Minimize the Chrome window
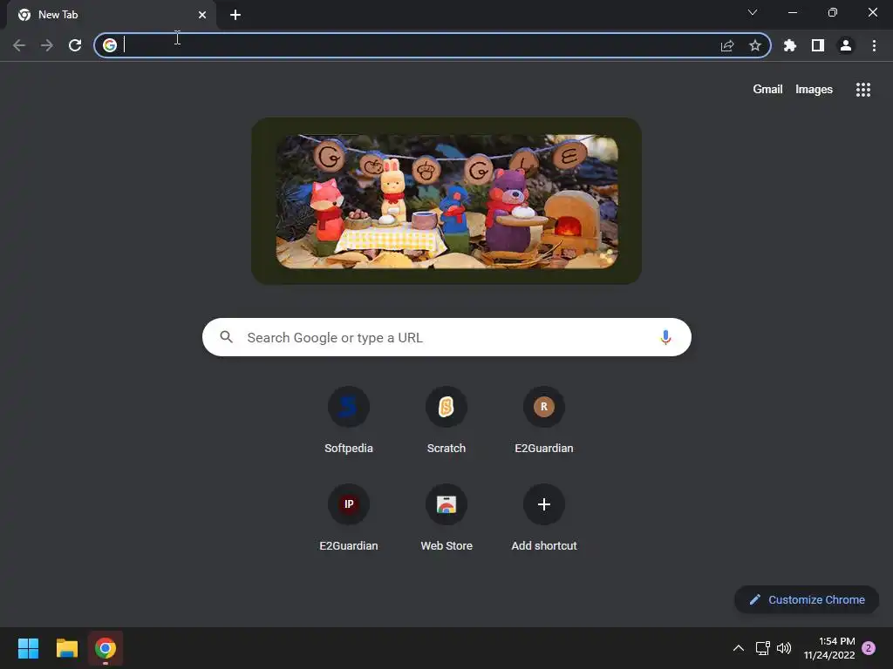The height and width of the screenshot is (669, 893). (793, 12)
